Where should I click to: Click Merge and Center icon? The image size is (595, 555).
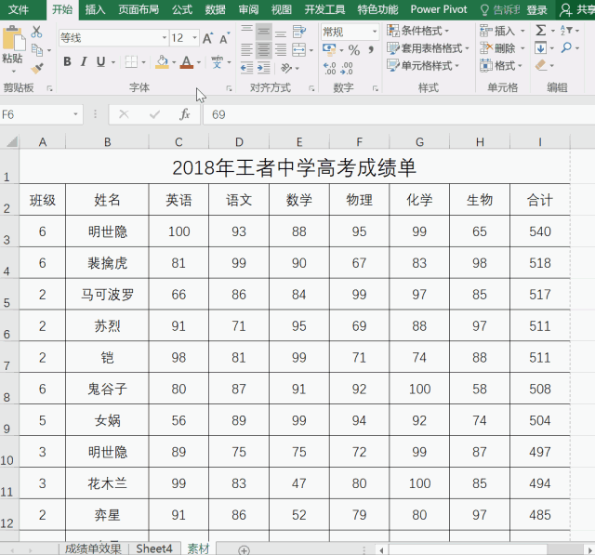299,49
